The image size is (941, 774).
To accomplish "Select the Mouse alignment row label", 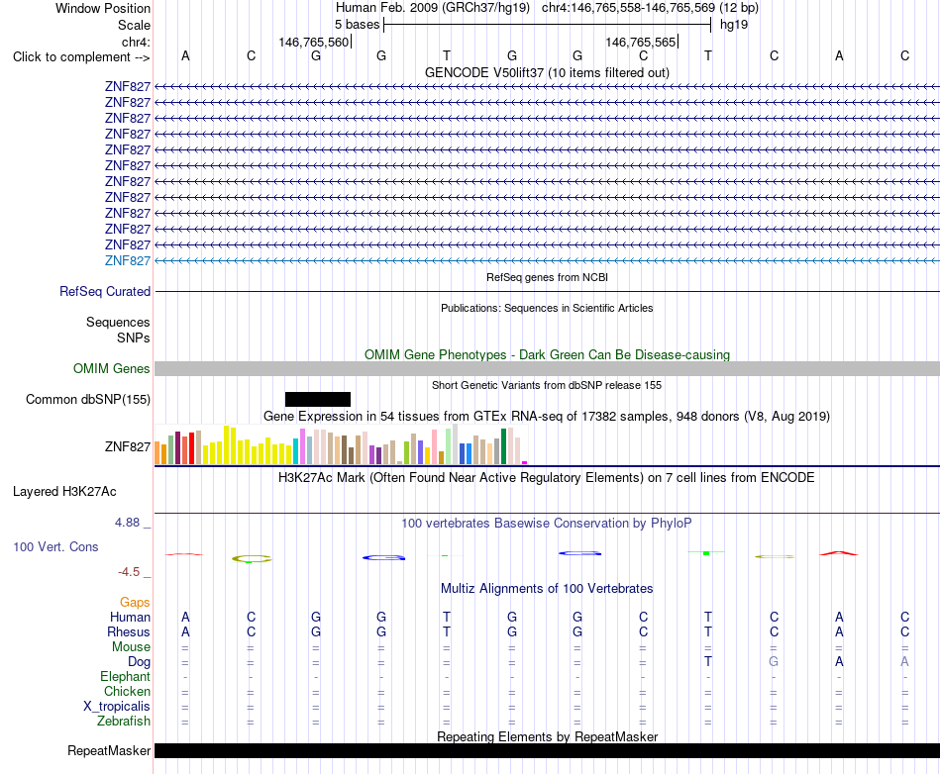I will tap(131, 647).
